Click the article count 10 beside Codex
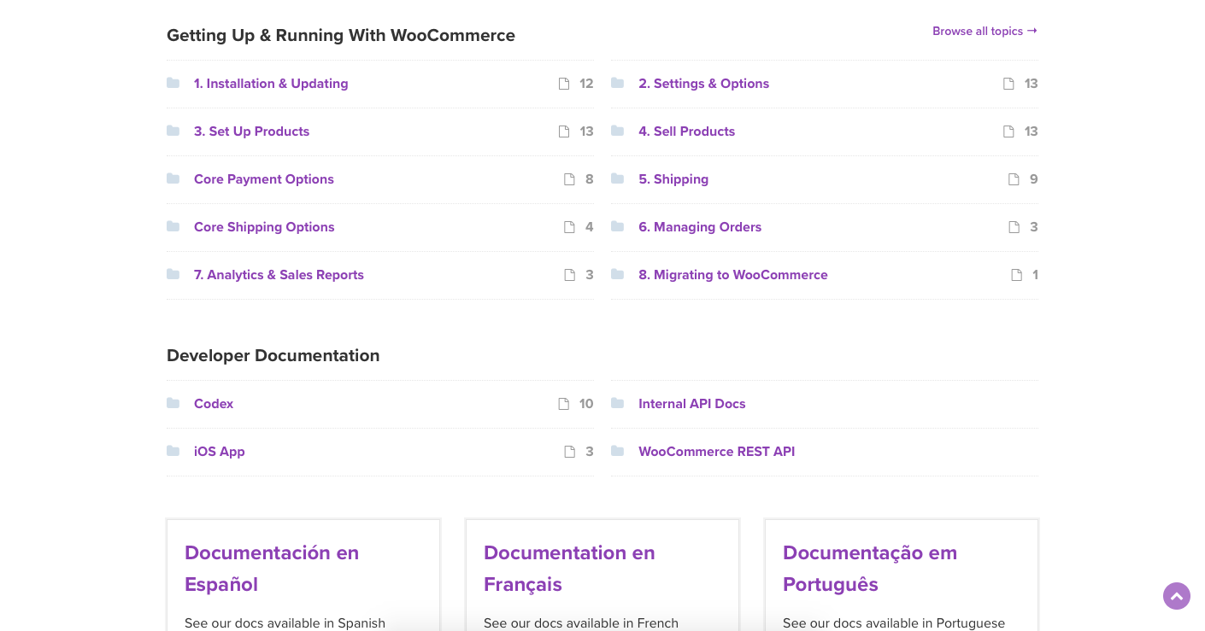The image size is (1205, 631). pos(585,404)
